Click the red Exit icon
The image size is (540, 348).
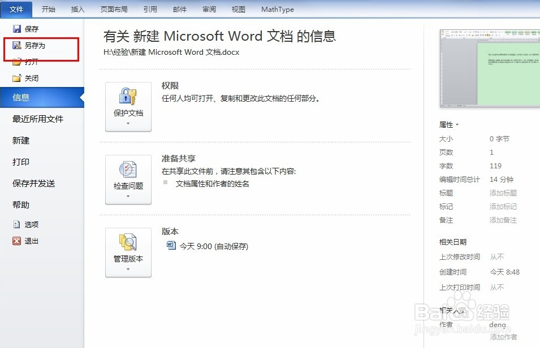(x=17, y=241)
